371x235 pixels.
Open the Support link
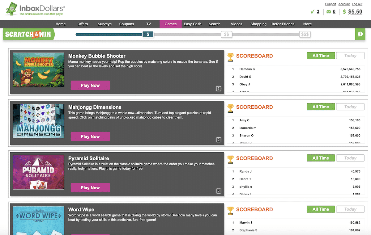[x=330, y=4]
